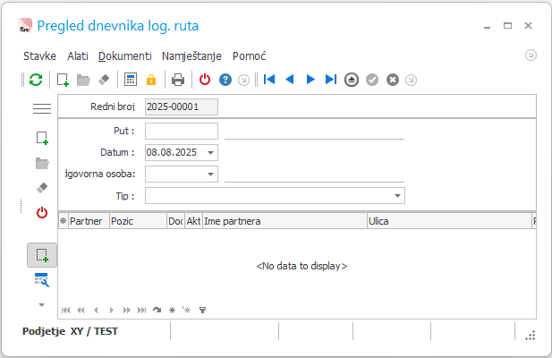Click the grid asterisk column selector
The height and width of the screenshot is (358, 552).
(x=63, y=221)
